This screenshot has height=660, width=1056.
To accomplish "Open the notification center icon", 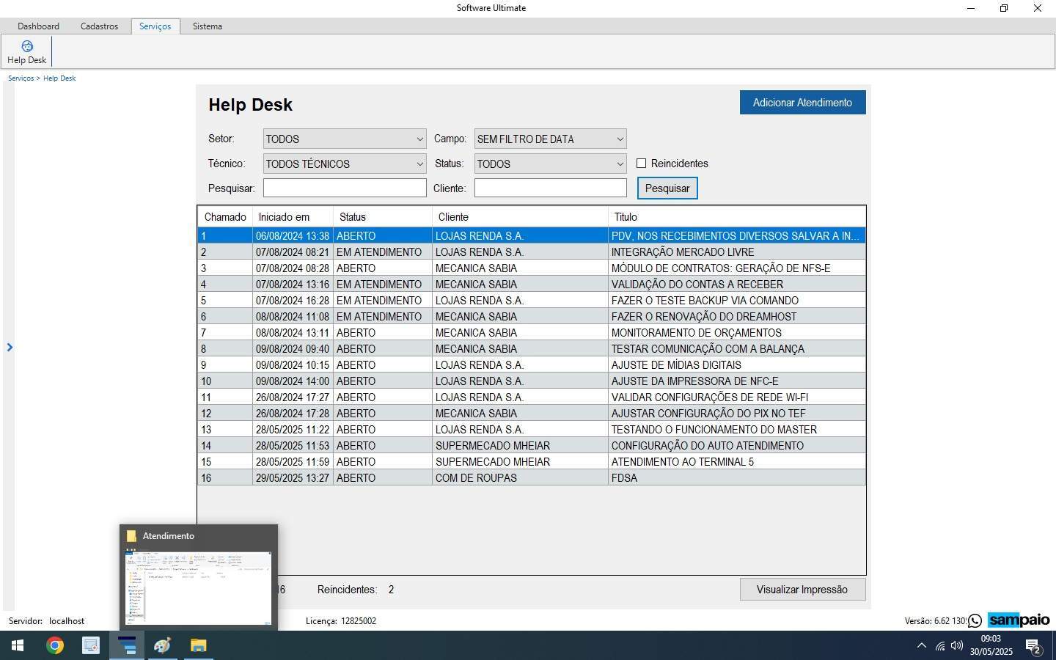I will [1033, 646].
